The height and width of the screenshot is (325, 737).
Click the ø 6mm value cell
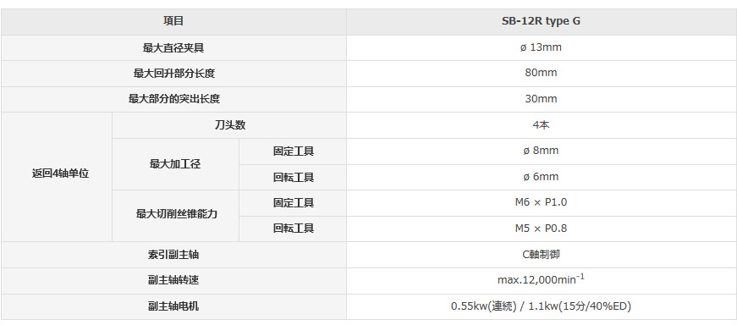click(542, 177)
